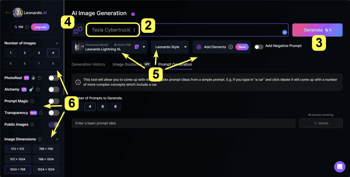Toggle the Alchemy switch
This screenshot has width=350, height=177.
[54, 89]
